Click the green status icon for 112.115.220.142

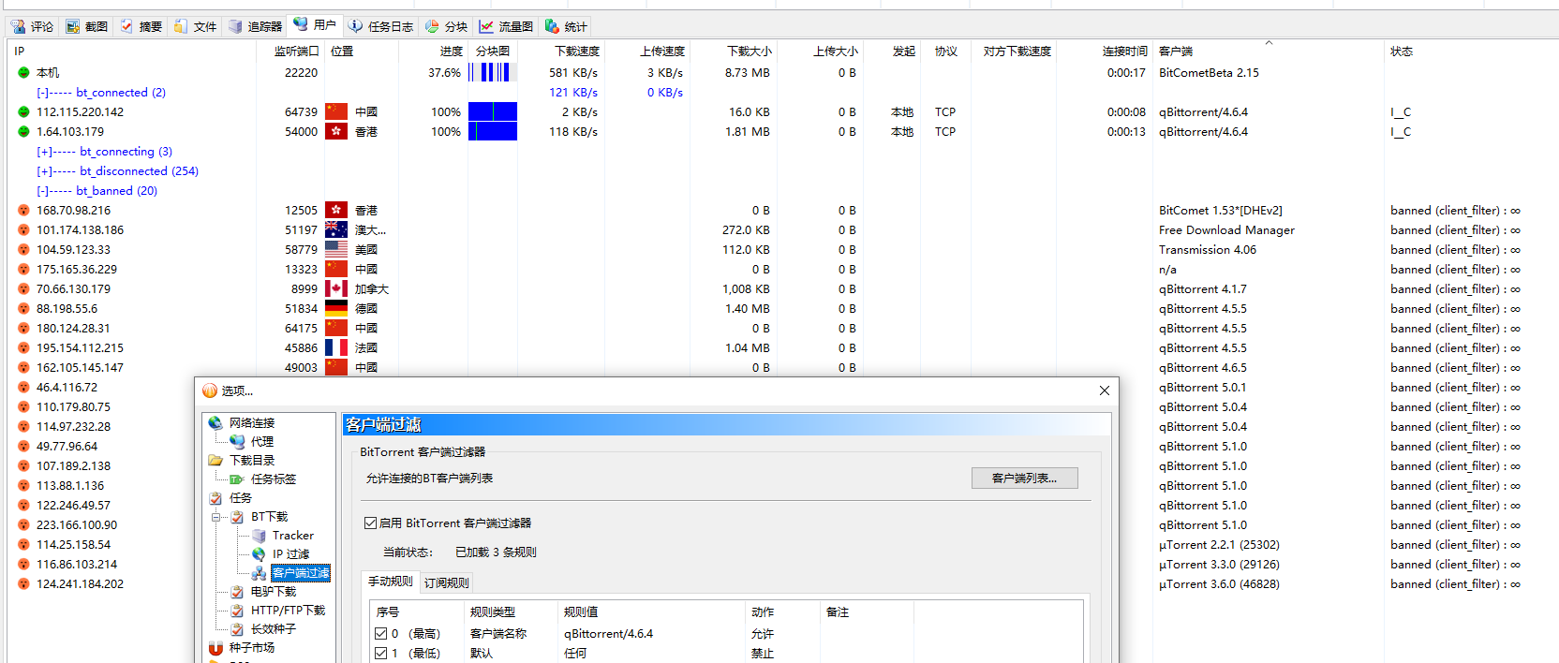point(23,111)
